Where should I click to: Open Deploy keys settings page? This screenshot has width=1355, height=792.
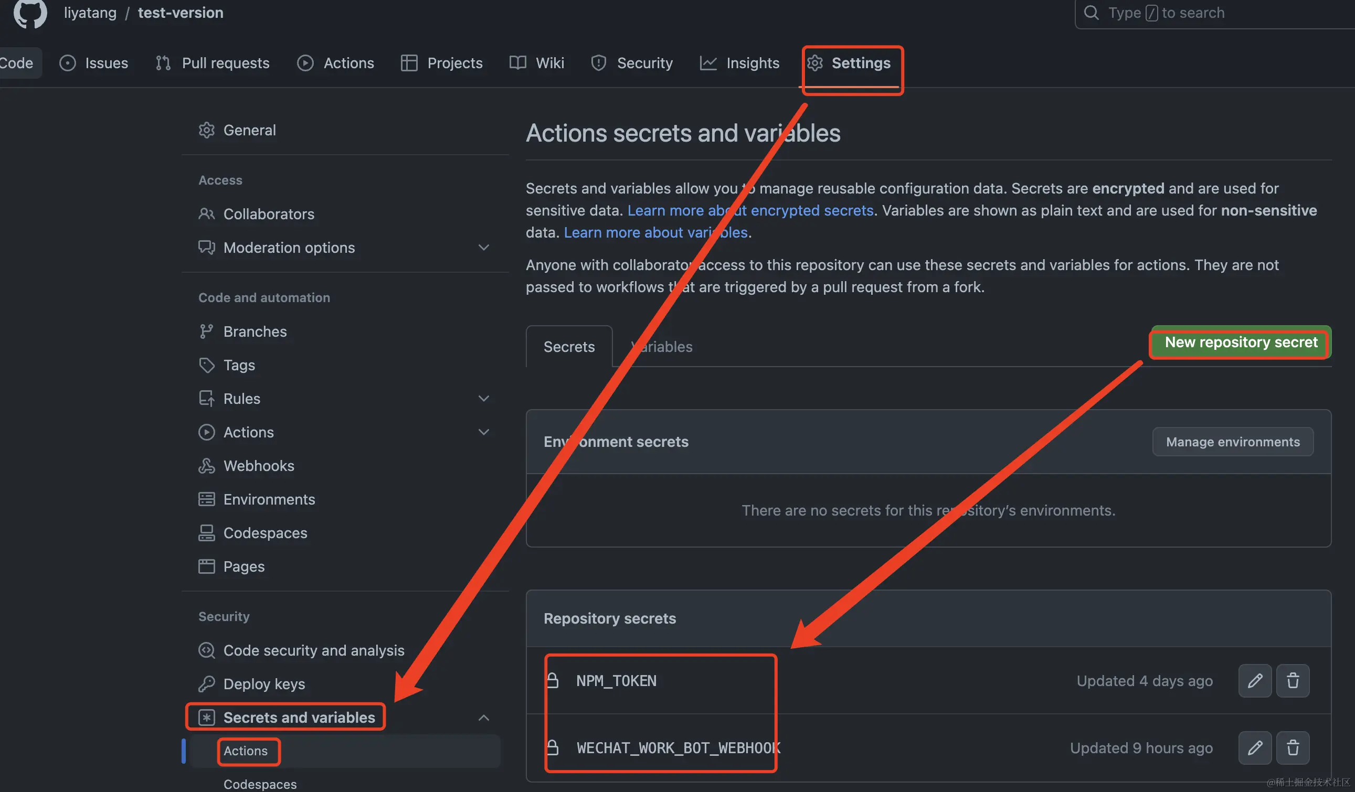[264, 683]
